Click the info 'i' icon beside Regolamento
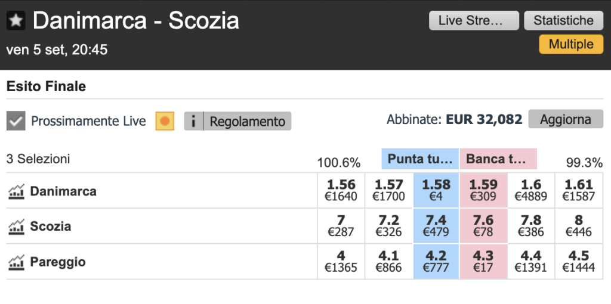The image size is (611, 304). [194, 121]
